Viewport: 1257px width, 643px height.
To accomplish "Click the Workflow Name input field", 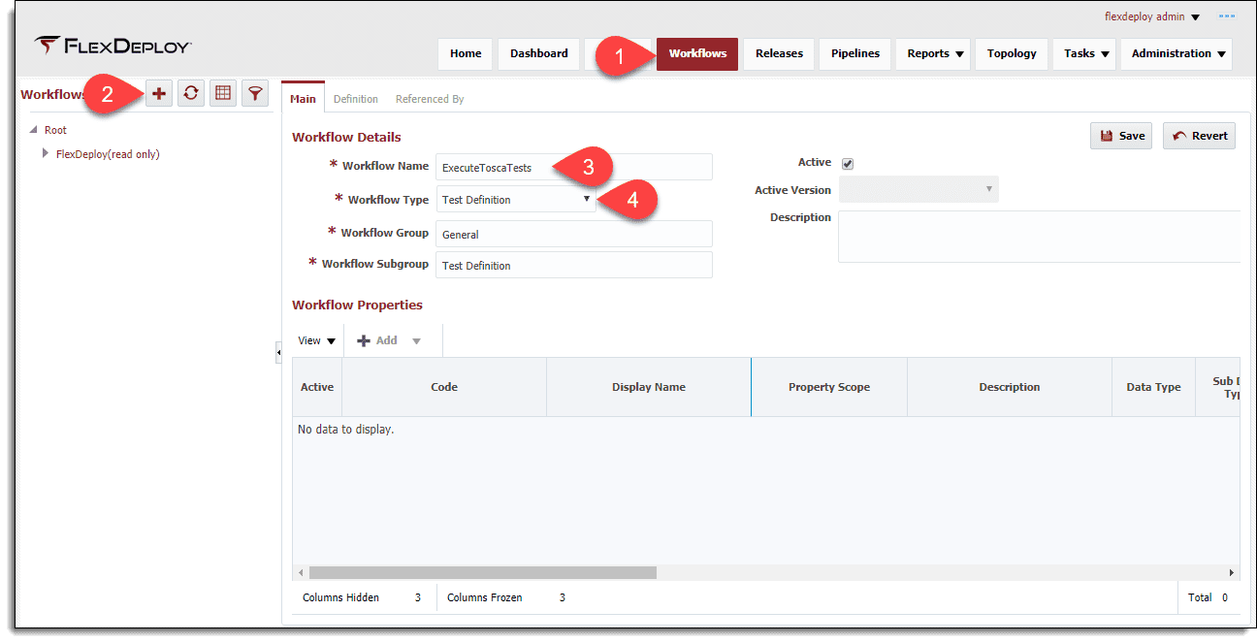I will (x=574, y=167).
